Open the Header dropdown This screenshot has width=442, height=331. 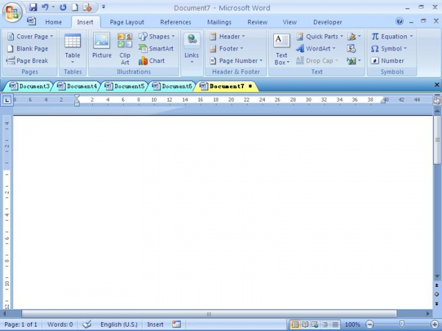tap(227, 37)
